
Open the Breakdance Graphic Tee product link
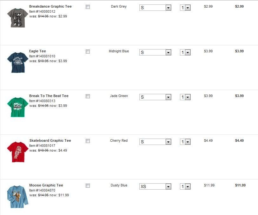click(x=50, y=6)
